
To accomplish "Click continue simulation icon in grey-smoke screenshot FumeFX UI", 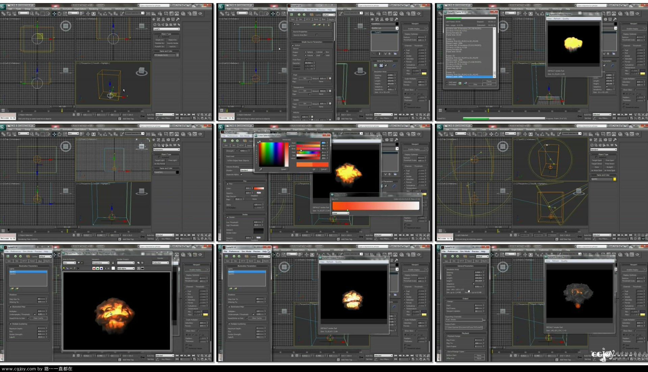I will [x=458, y=256].
